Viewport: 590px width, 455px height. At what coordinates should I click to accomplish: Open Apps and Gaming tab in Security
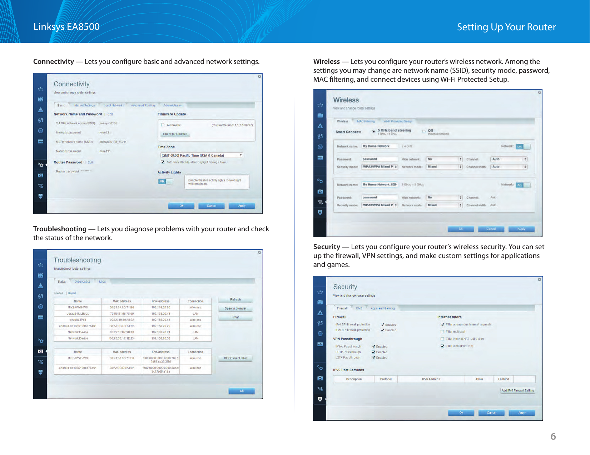click(383, 308)
